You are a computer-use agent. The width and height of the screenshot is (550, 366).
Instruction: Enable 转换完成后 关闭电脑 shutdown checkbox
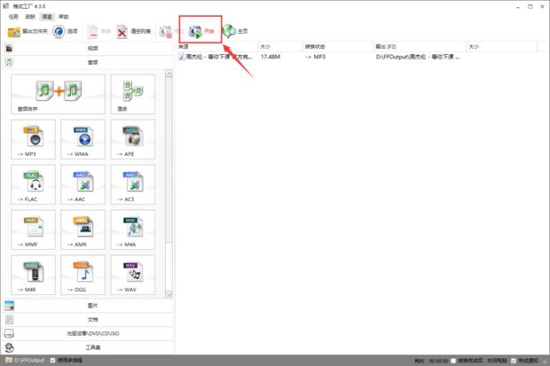coord(454,361)
